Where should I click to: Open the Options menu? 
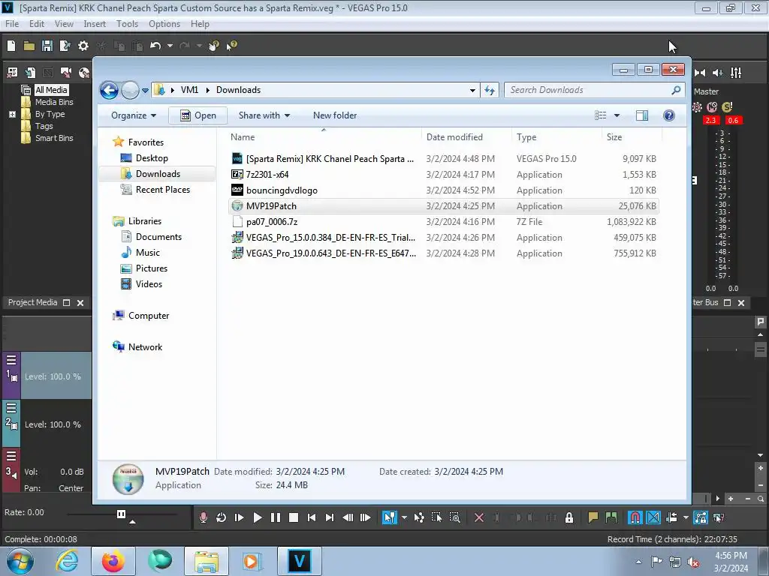pyautogui.click(x=164, y=24)
